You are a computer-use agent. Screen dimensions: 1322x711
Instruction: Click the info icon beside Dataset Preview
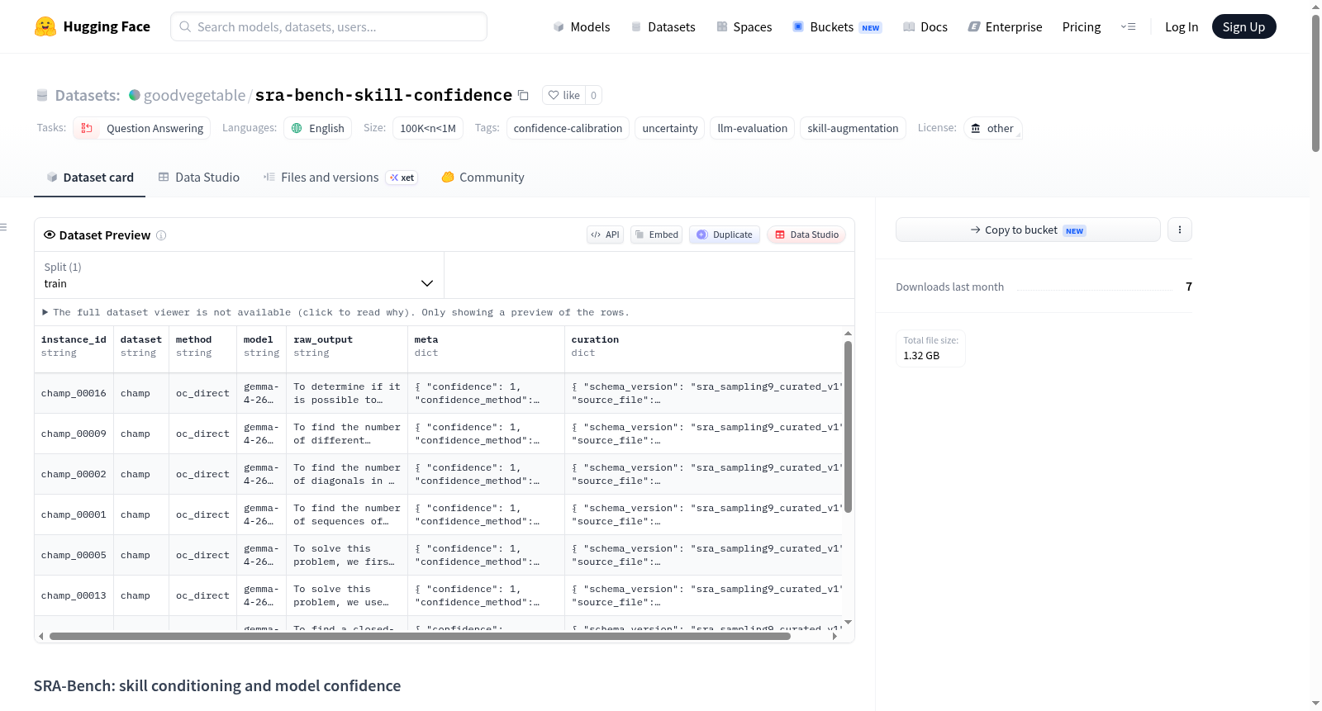[161, 235]
